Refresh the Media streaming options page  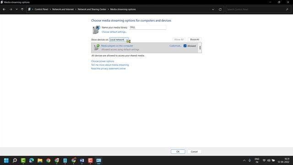point(220,9)
